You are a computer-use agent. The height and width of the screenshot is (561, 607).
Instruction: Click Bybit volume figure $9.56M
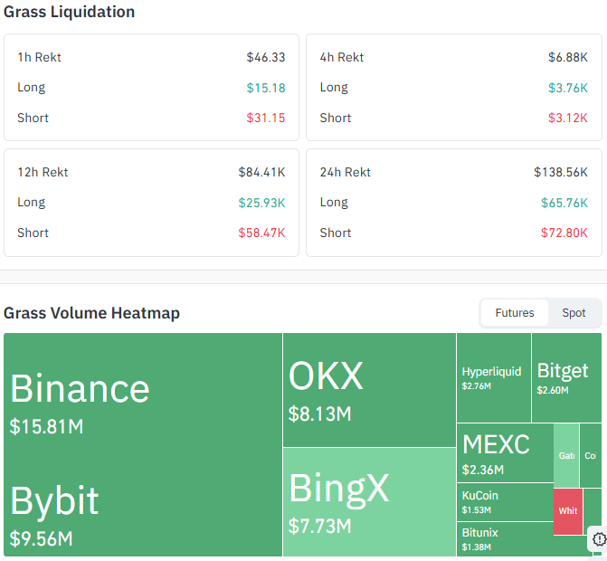point(41,538)
